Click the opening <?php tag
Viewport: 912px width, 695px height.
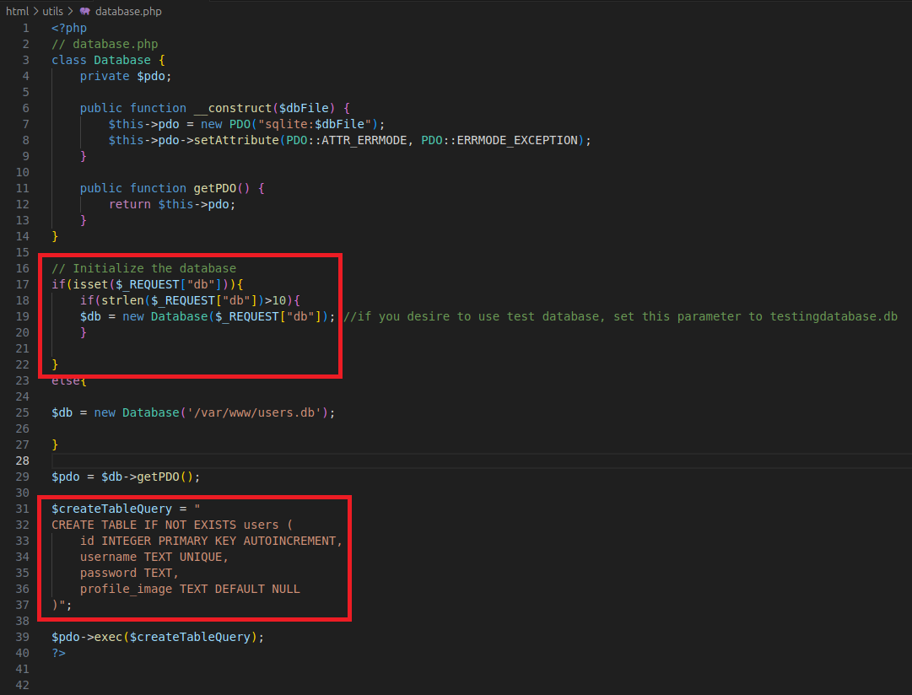point(69,28)
